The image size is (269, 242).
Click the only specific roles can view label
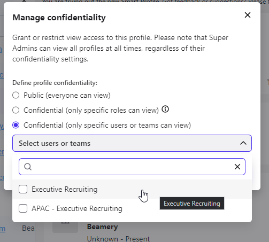pyautogui.click(x=91, y=111)
